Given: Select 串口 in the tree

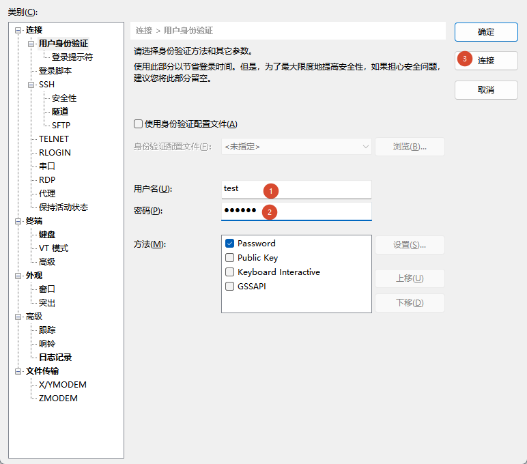Looking at the screenshot, I should [47, 166].
